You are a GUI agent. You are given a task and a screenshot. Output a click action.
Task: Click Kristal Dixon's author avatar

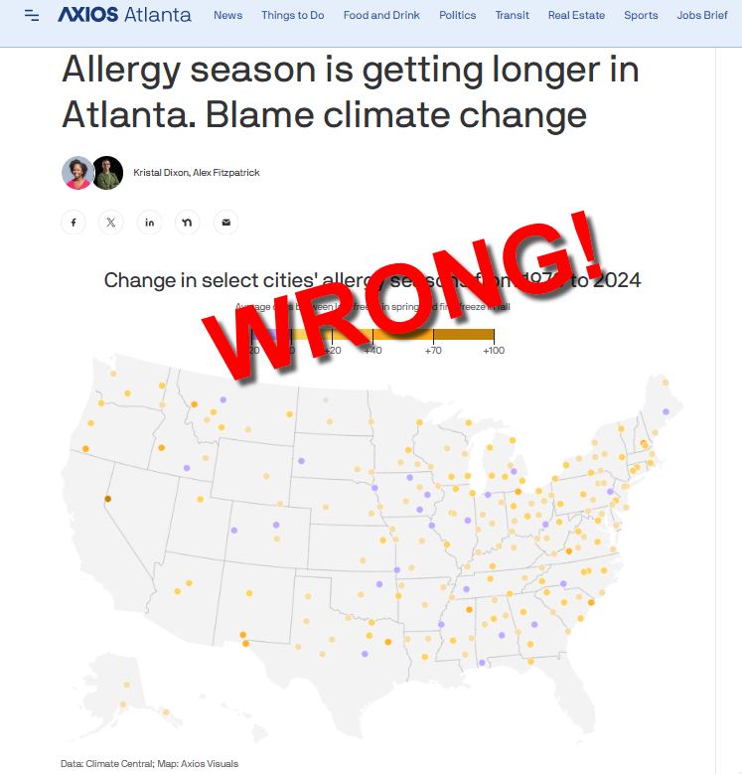pyautogui.click(x=76, y=173)
